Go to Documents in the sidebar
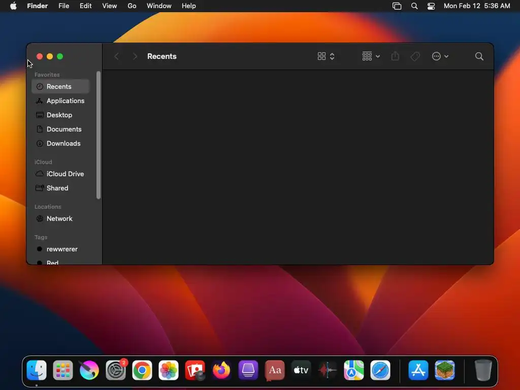The width and height of the screenshot is (520, 390). pyautogui.click(x=60, y=129)
